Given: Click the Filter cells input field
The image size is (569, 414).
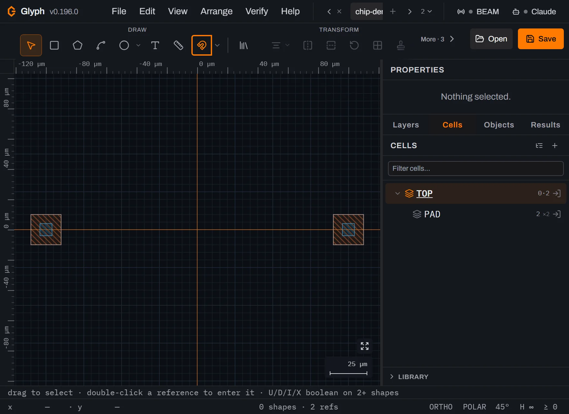Looking at the screenshot, I should tap(476, 169).
